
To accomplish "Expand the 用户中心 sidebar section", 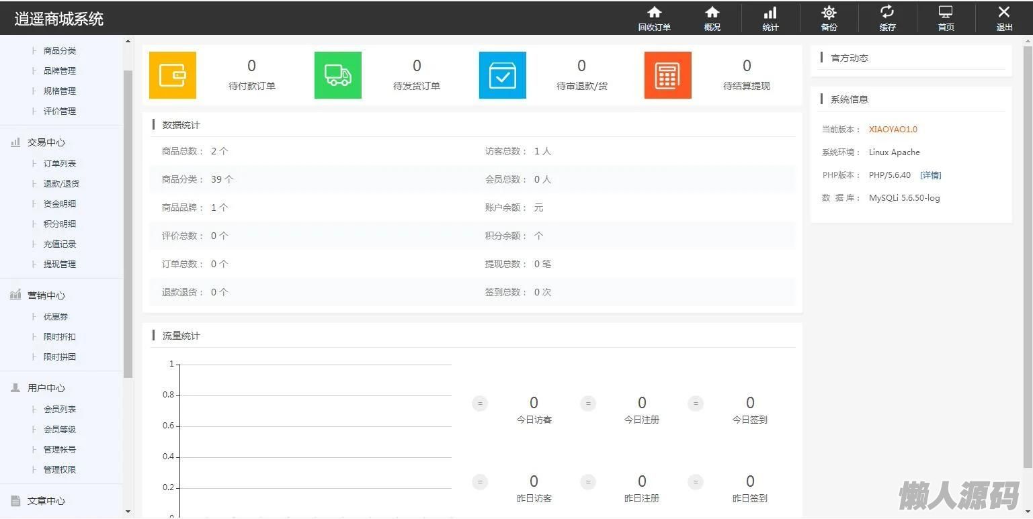I will (46, 388).
